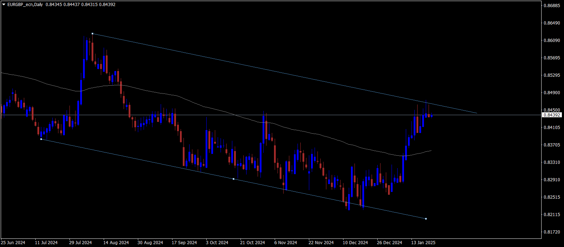Click the 0.86490 price axis label
This screenshot has width=564, height=247.
[x=552, y=23]
